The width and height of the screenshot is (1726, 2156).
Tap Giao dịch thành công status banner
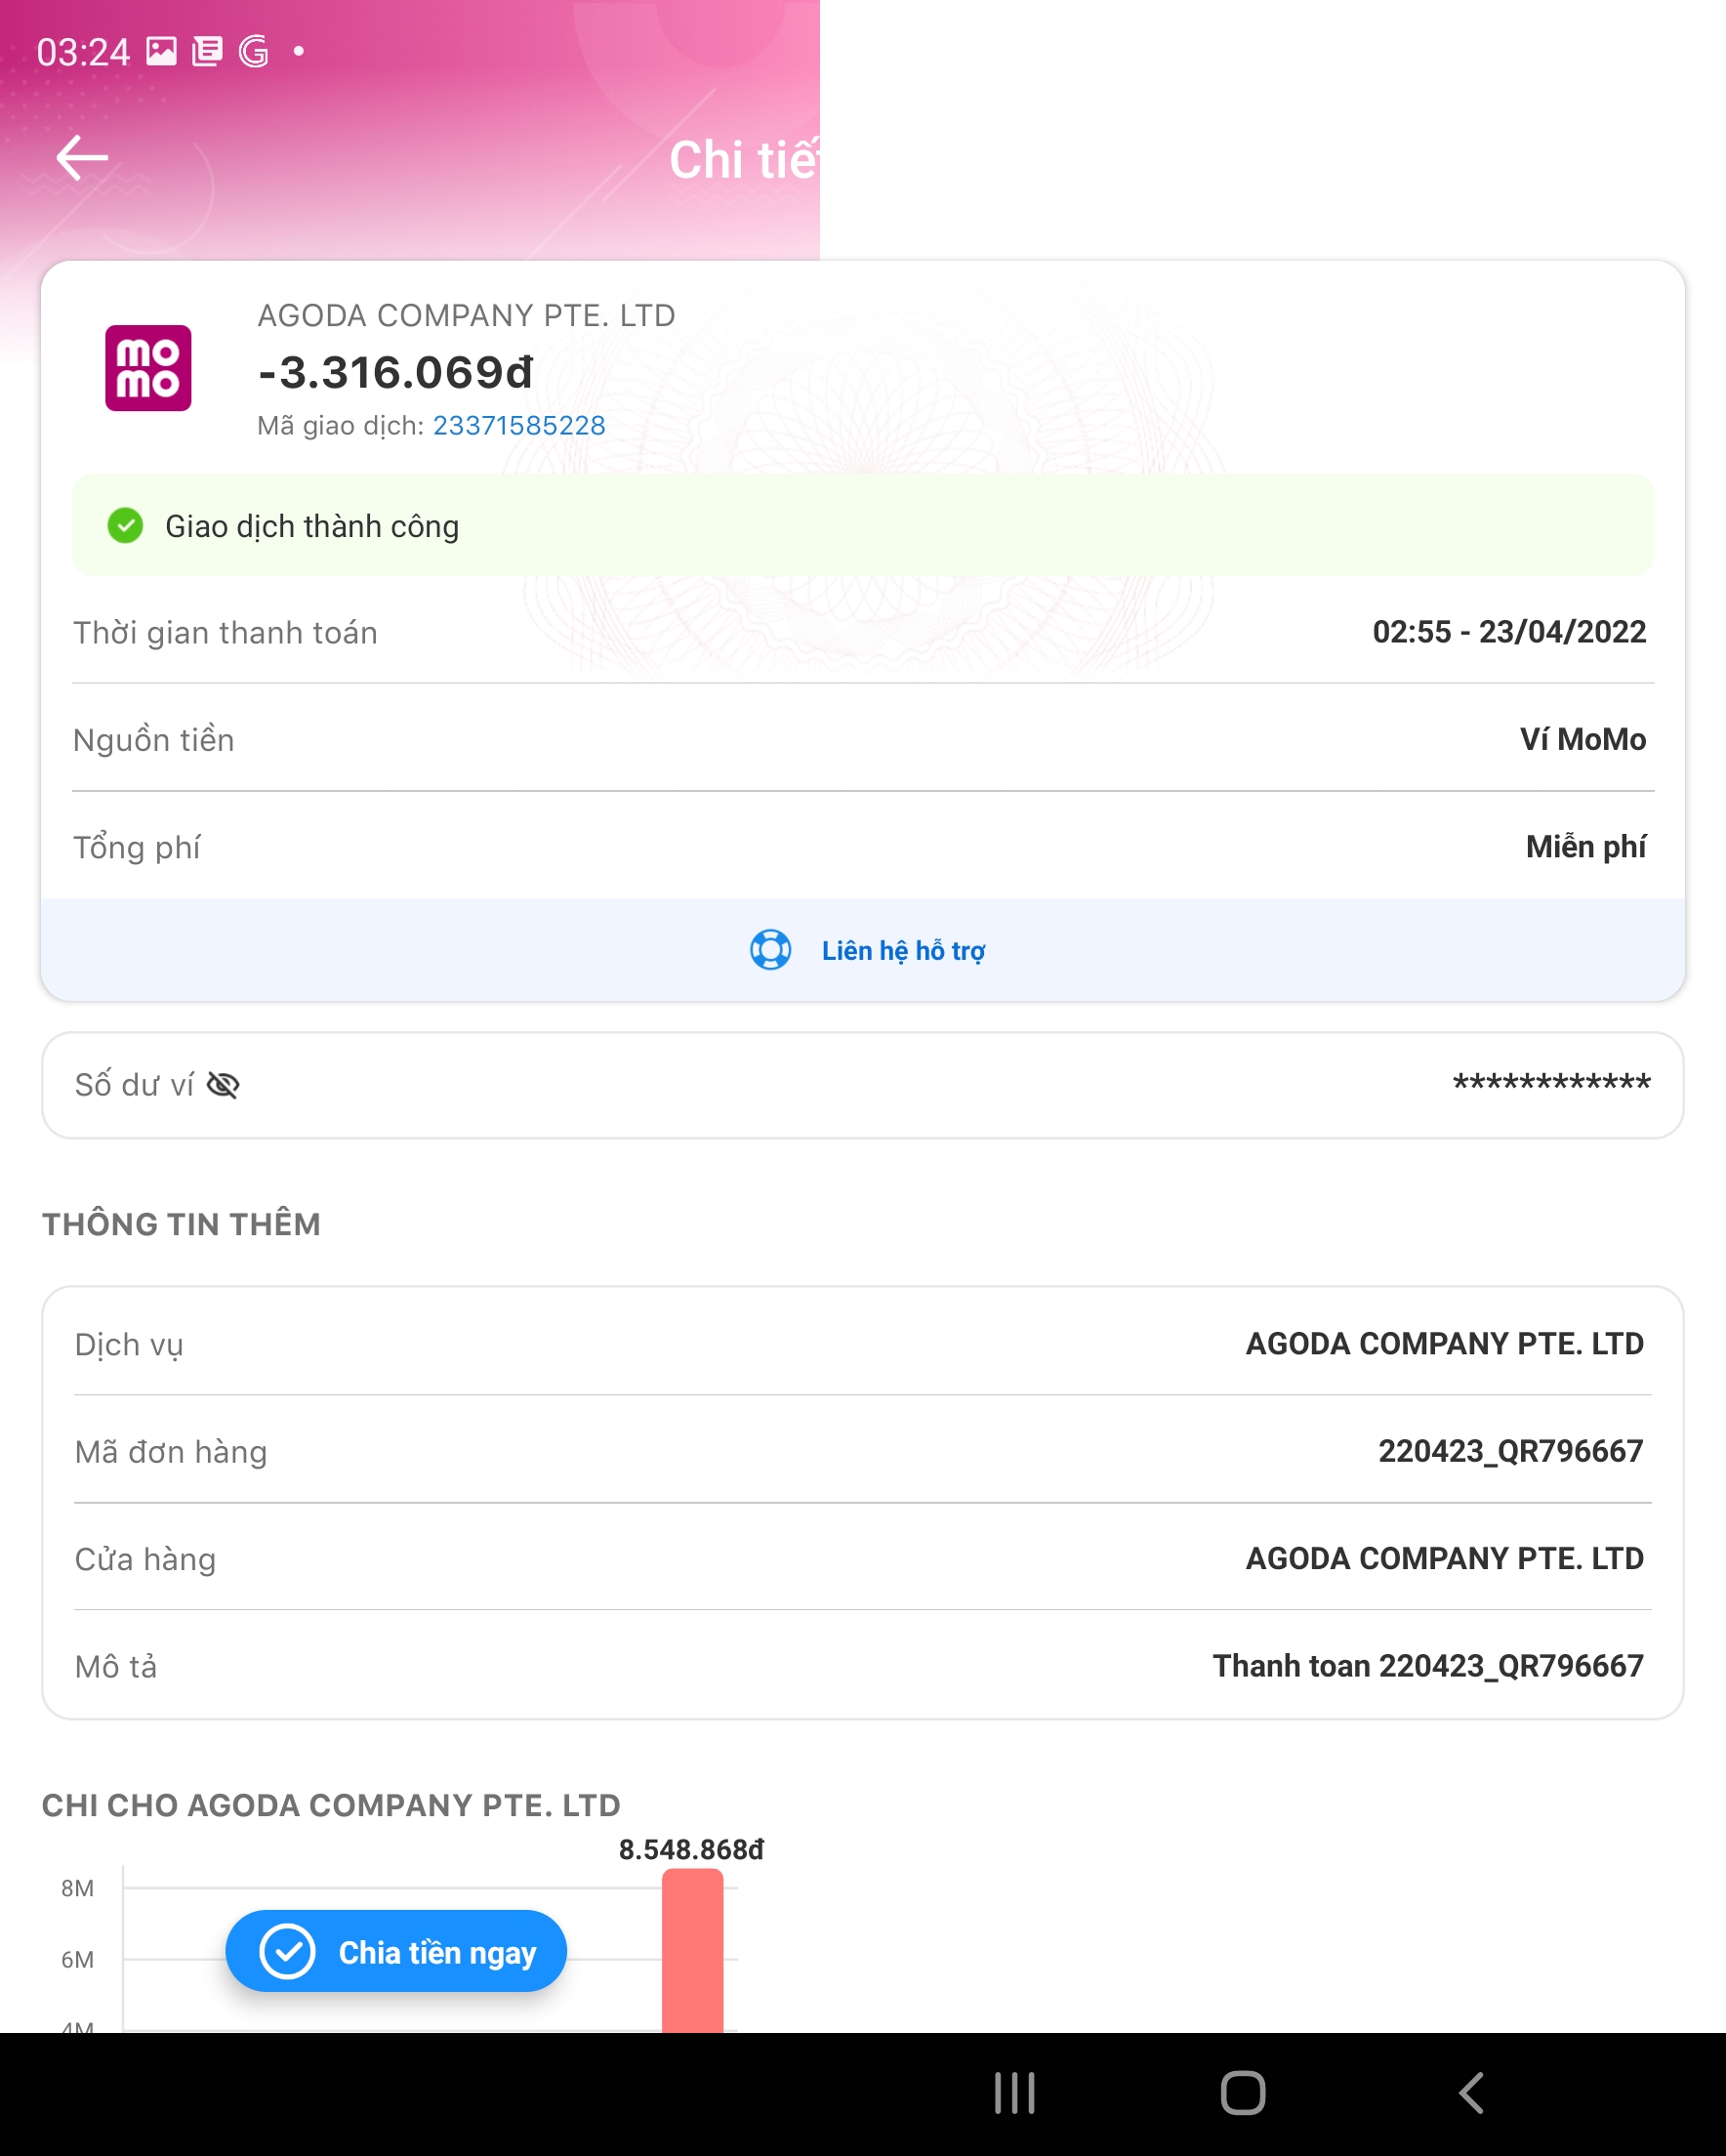click(862, 525)
